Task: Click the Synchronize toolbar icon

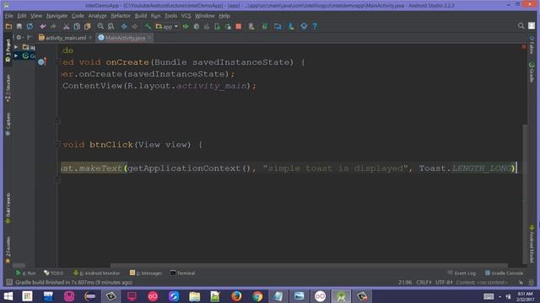Action: point(30,26)
